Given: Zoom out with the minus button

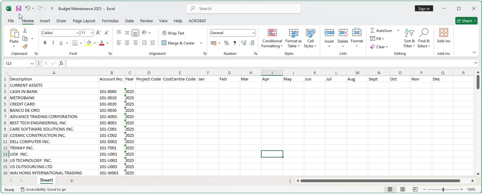Looking at the screenshot, I should (x=425, y=190).
